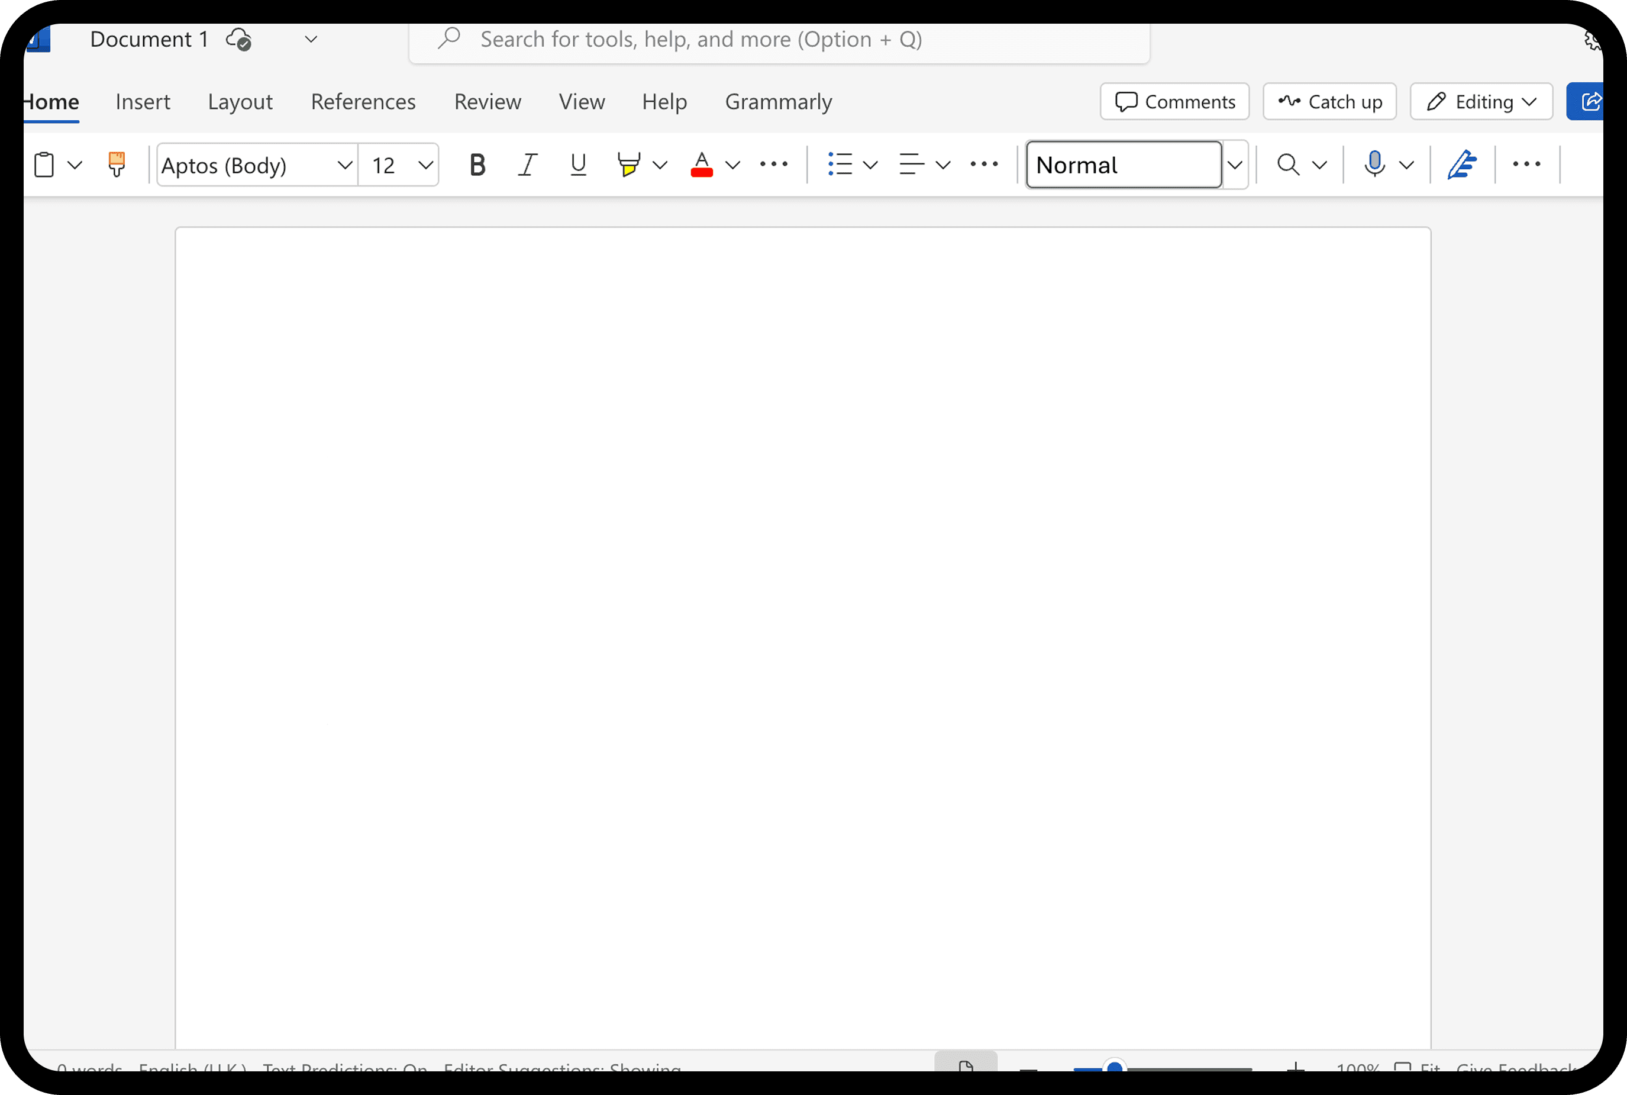The height and width of the screenshot is (1095, 1627).
Task: Apply the red font color
Action: pos(702,165)
